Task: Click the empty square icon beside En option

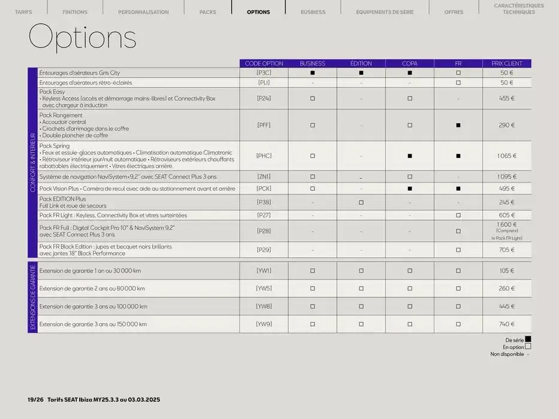Action: pyautogui.click(x=528, y=347)
